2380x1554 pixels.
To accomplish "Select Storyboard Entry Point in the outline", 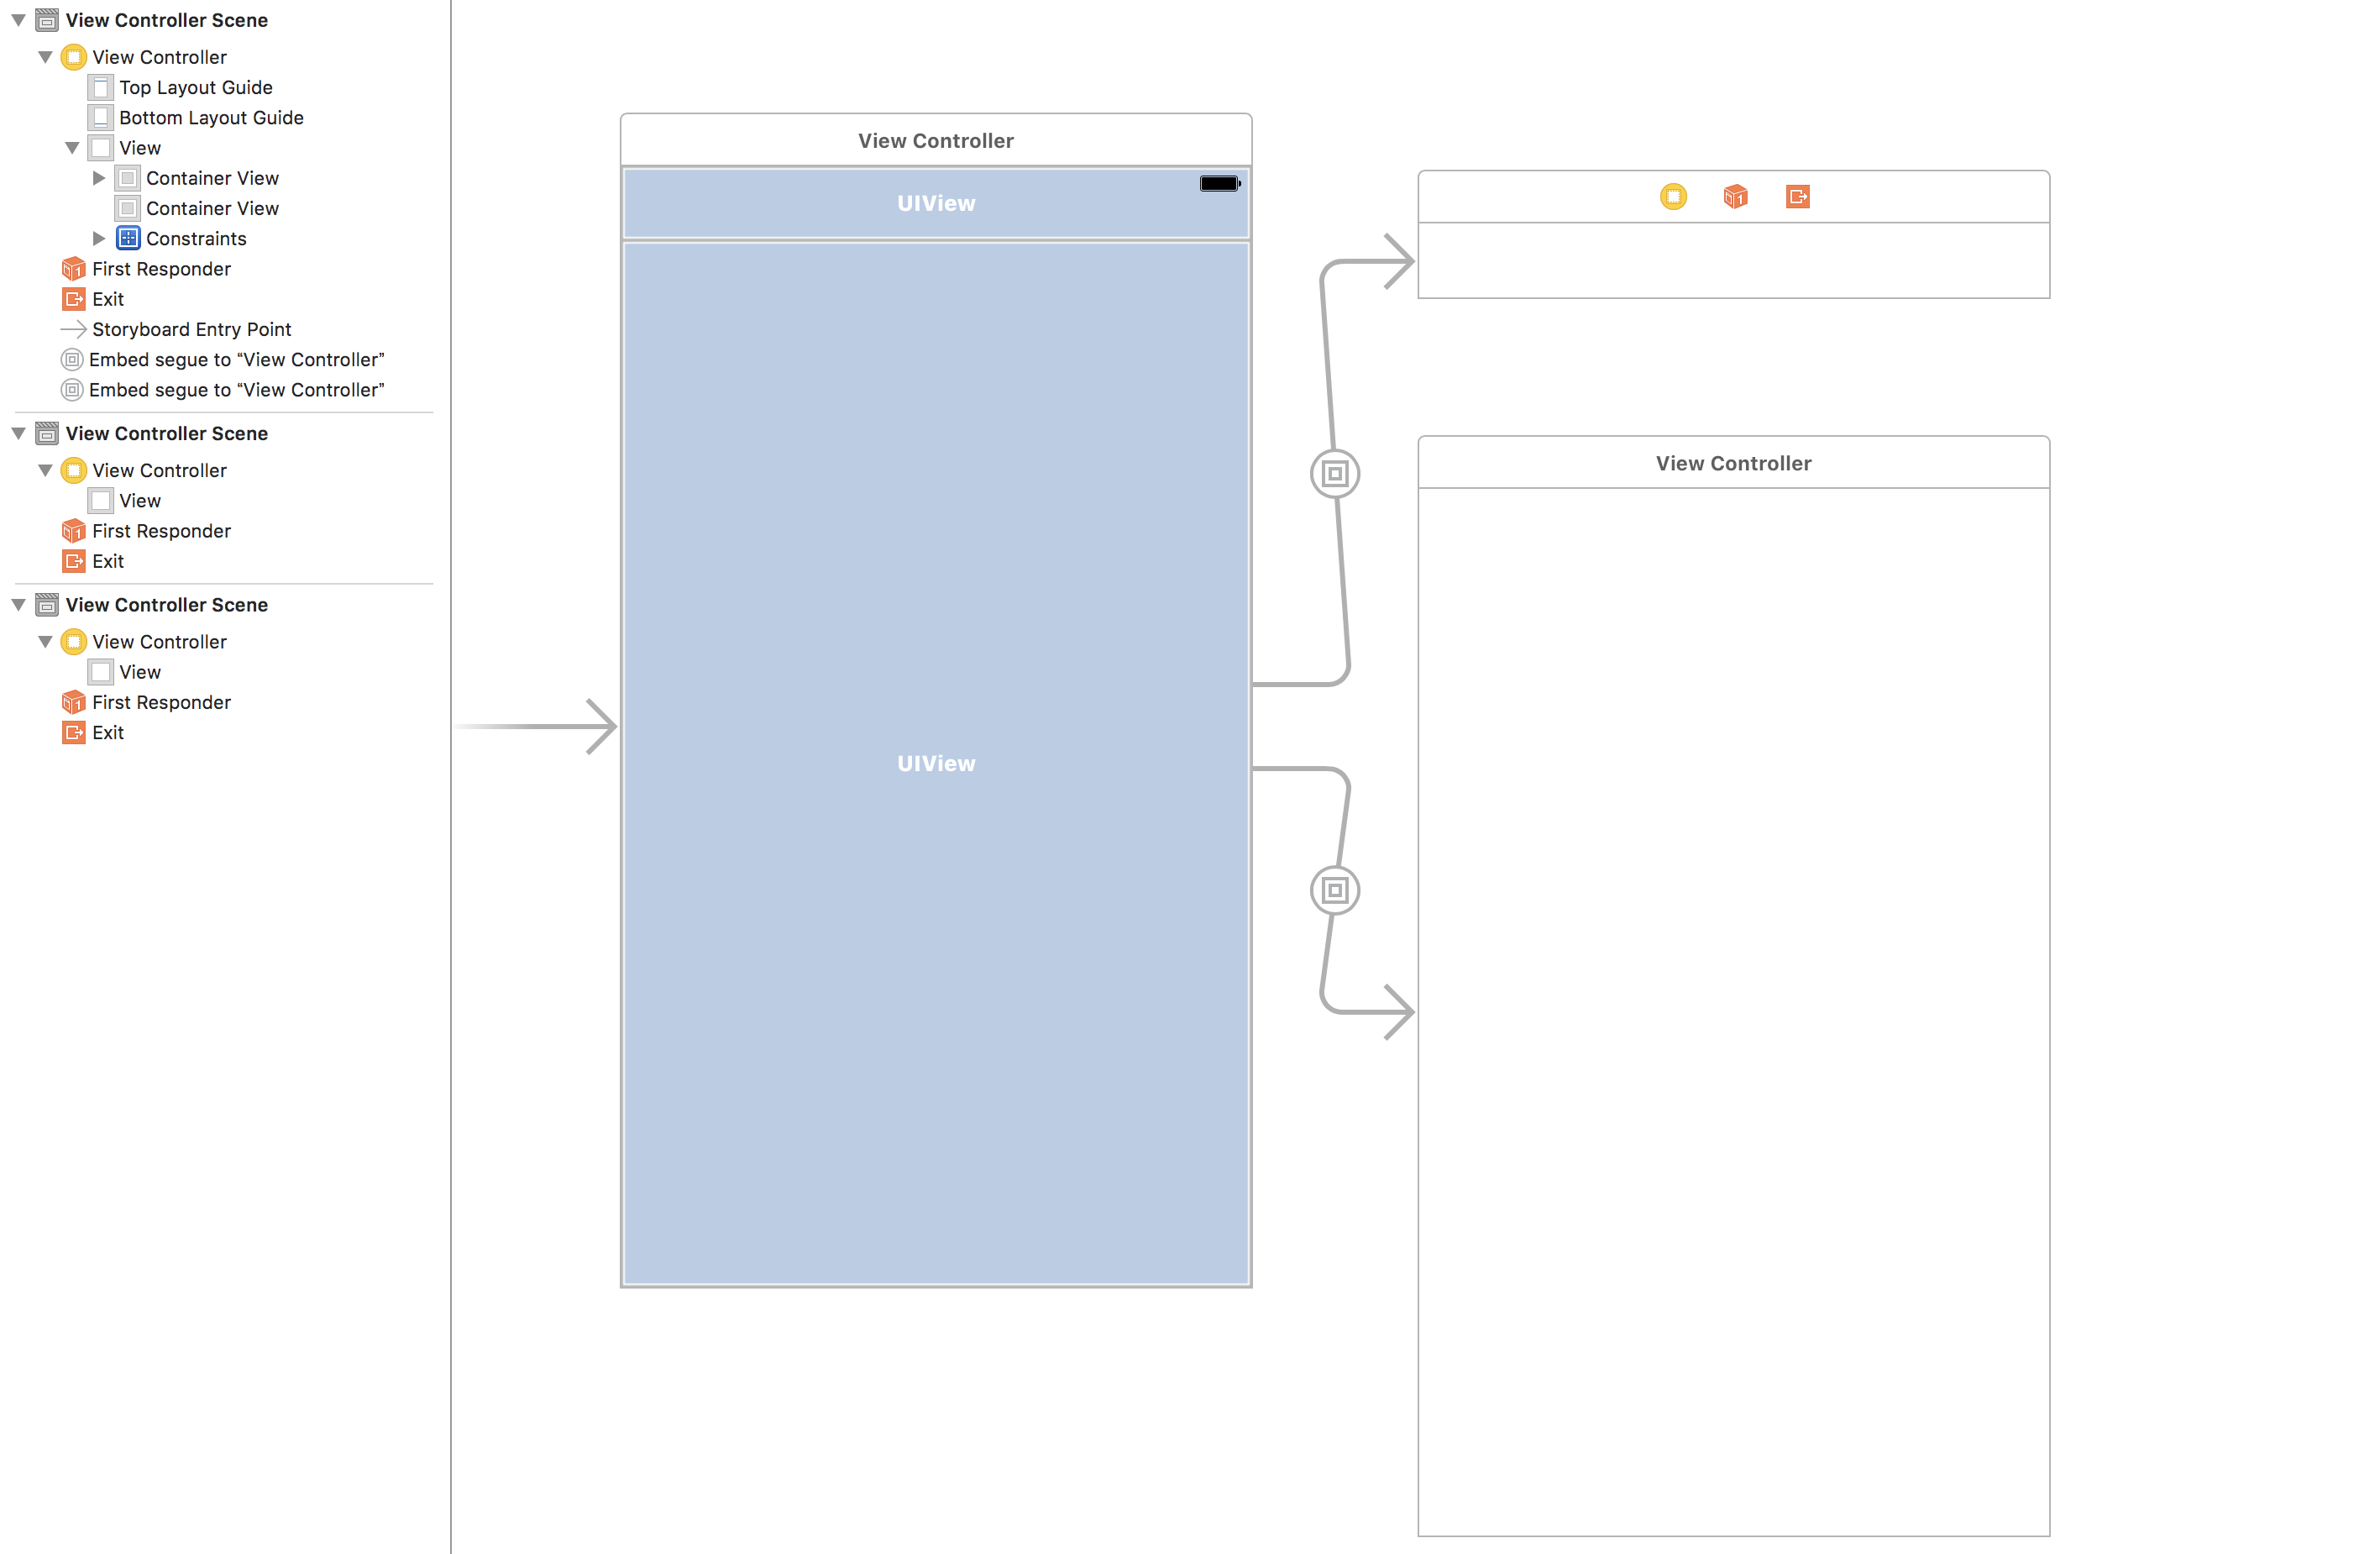I will click(191, 329).
